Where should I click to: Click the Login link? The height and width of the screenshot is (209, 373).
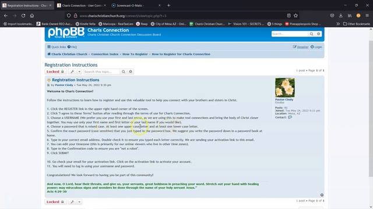click(316, 47)
